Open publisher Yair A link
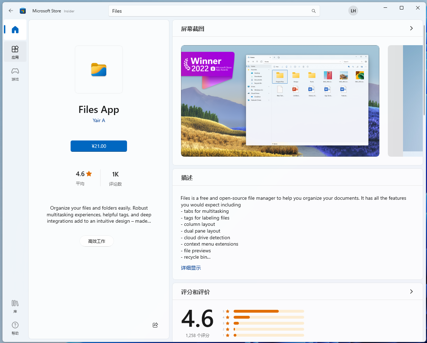The width and height of the screenshot is (427, 343). [x=99, y=120]
